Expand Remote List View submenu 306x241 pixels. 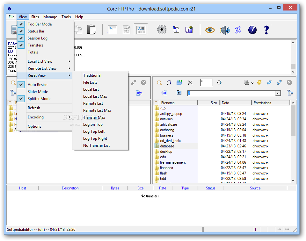[46, 68]
